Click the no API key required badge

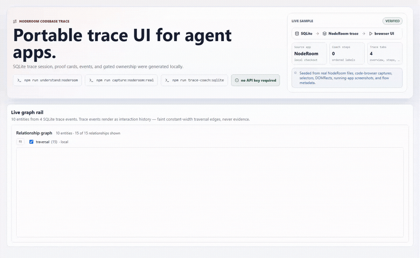click(255, 80)
